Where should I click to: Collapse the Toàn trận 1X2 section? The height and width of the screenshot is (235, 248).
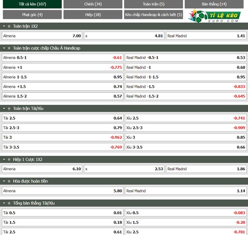click(x=4, y=26)
